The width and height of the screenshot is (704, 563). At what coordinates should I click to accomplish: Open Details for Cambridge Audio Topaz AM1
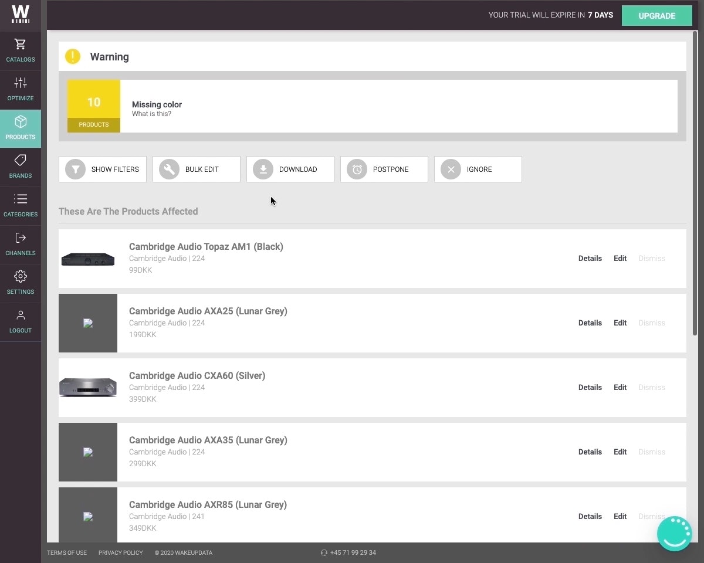point(590,258)
